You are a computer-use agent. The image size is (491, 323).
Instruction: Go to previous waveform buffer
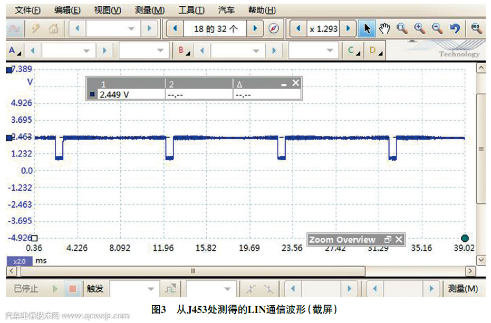[x=175, y=29]
